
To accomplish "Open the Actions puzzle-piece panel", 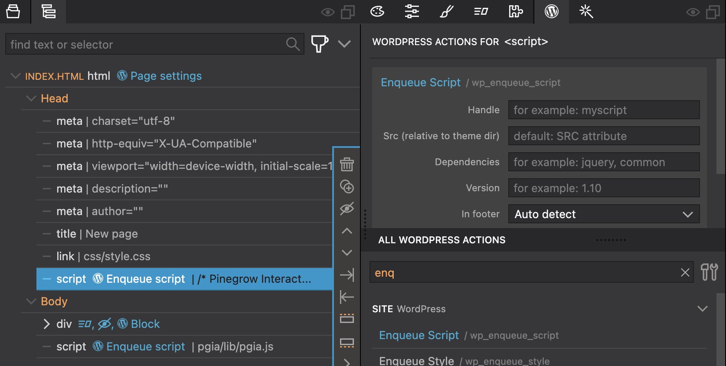I will click(516, 11).
